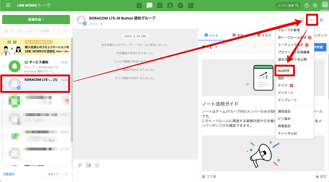Screen dimensions: 329x182
Task: Open the chat list sort dropdown
Action: [66, 31]
